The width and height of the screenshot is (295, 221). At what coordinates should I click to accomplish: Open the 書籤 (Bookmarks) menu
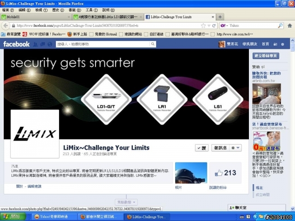pos(75,10)
